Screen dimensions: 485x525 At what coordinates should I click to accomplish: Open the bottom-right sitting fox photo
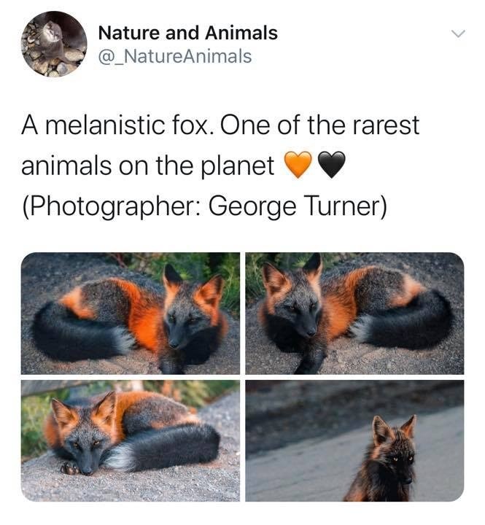coord(354,440)
